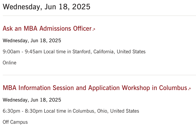Screen dimensions: 196x130
Task: Select the large Wednesday, Jun 18, 2025 heading
Action: [46, 7]
